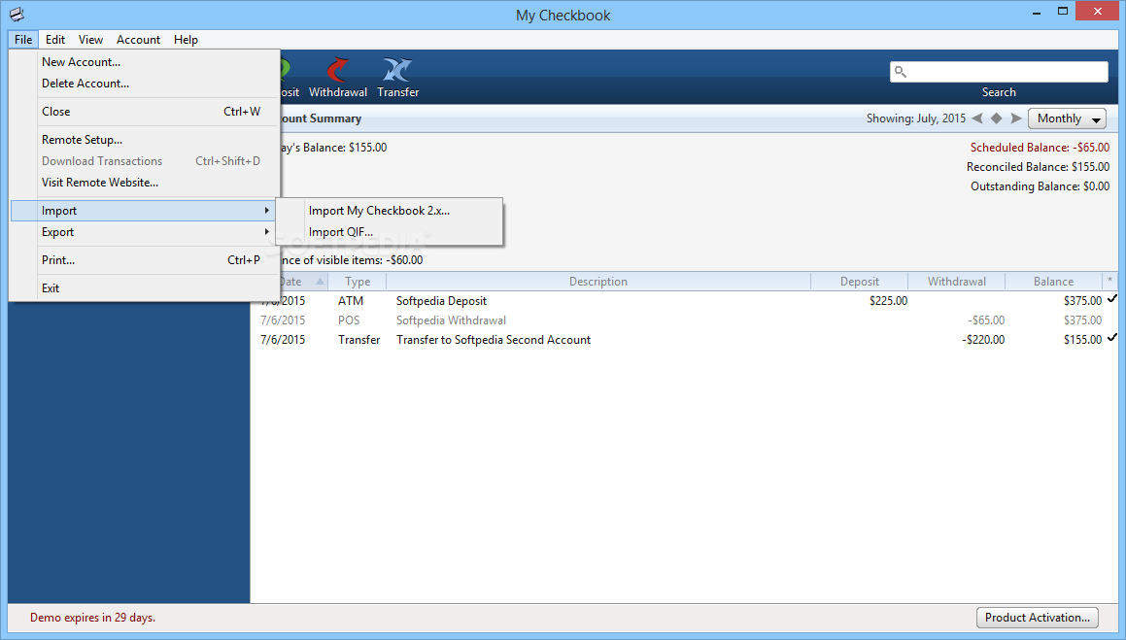
Task: Select Exit in File menu
Action: pyautogui.click(x=144, y=287)
